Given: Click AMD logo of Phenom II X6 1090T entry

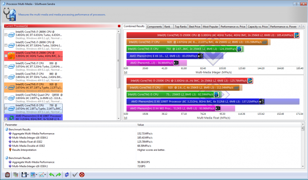Looking at the screenshot, I should point(12,118).
